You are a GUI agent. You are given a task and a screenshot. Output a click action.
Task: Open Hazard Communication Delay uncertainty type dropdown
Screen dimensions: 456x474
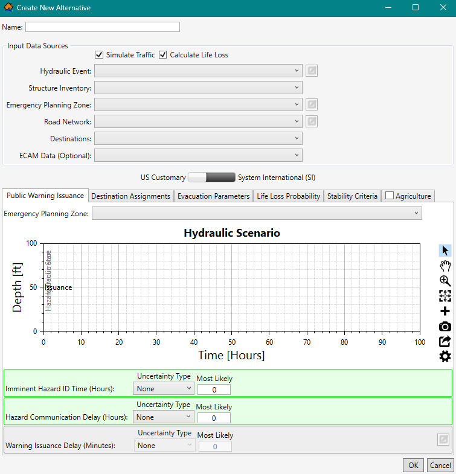tap(164, 417)
